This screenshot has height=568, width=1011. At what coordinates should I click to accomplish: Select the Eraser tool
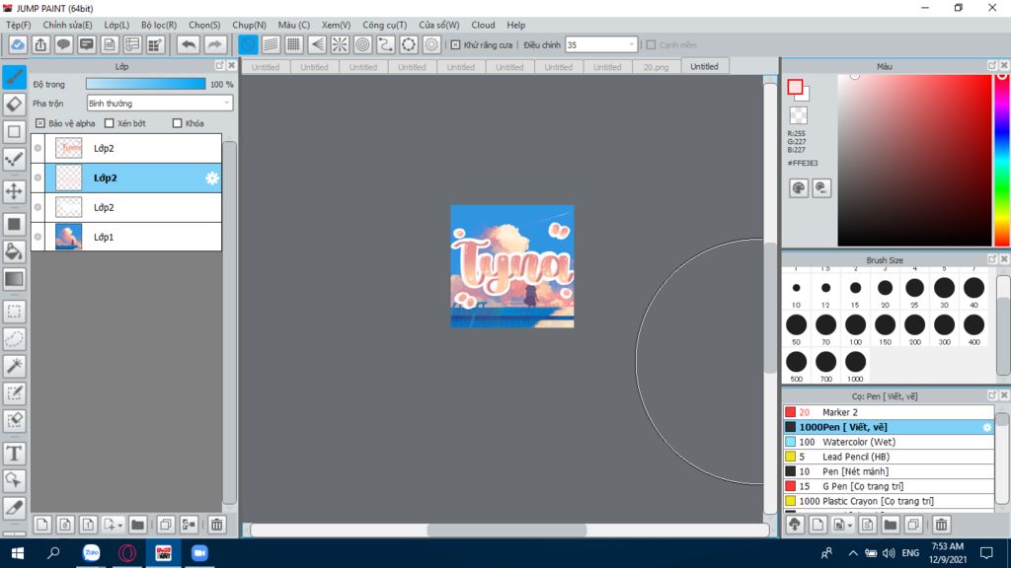14,105
